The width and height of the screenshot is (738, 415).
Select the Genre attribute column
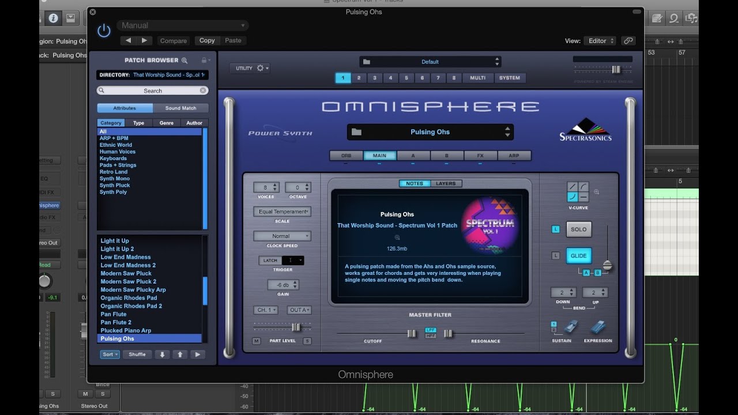[x=166, y=123]
